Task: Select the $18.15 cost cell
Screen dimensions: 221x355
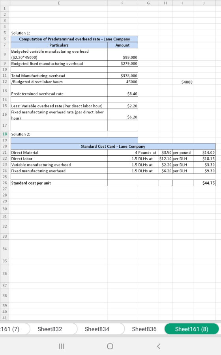Action: click(x=204, y=158)
